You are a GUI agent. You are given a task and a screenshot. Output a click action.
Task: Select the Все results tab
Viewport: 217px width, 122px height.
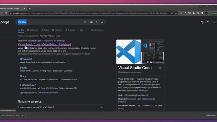pyautogui.click(x=21, y=30)
